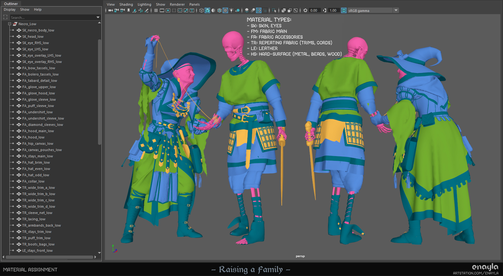Click the Exposure icon beside 0.00
The height and width of the screenshot is (276, 503).
[x=305, y=10]
